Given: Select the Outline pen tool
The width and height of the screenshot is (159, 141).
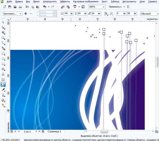Looking at the screenshot, I should click(x=3, y=95).
